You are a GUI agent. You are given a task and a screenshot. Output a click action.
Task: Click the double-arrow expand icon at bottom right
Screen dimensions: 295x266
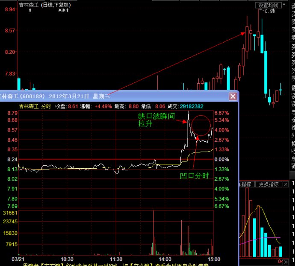click(x=286, y=262)
